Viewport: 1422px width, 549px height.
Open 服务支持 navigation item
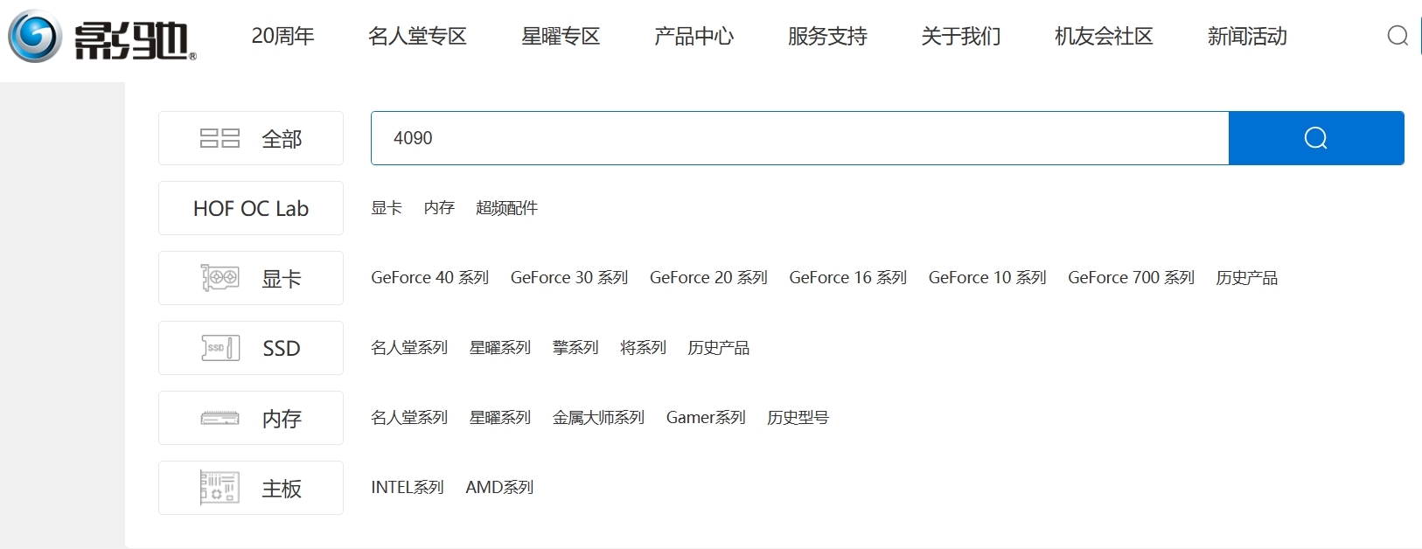pos(827,36)
